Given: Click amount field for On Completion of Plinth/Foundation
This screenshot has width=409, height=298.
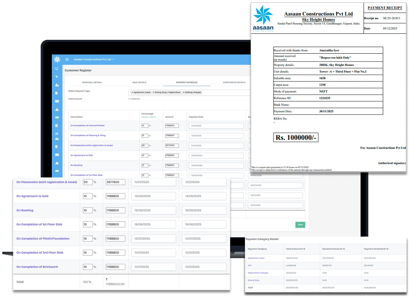Looking at the screenshot, I should click(115, 239).
